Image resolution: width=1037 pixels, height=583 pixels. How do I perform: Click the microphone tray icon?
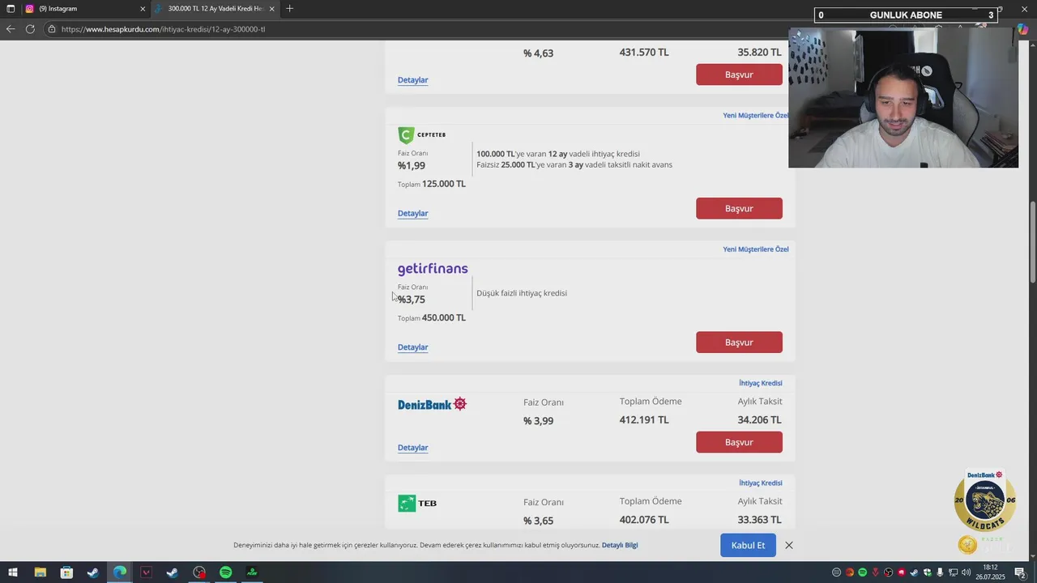pos(940,572)
